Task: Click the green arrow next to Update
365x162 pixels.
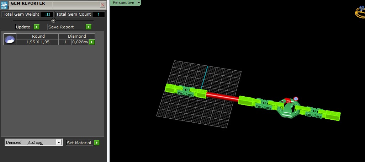Action: click(37, 27)
